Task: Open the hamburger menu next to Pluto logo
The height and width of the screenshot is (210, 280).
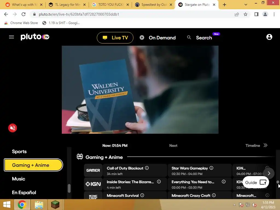Action: pos(11,37)
